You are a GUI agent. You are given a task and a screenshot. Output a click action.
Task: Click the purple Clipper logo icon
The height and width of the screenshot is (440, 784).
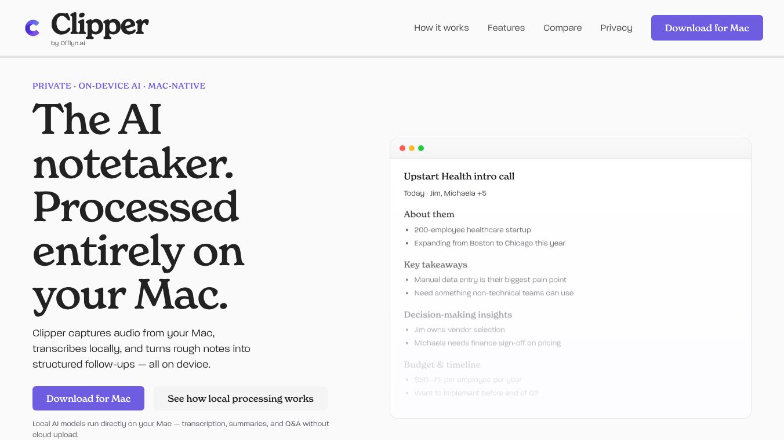pos(32,28)
